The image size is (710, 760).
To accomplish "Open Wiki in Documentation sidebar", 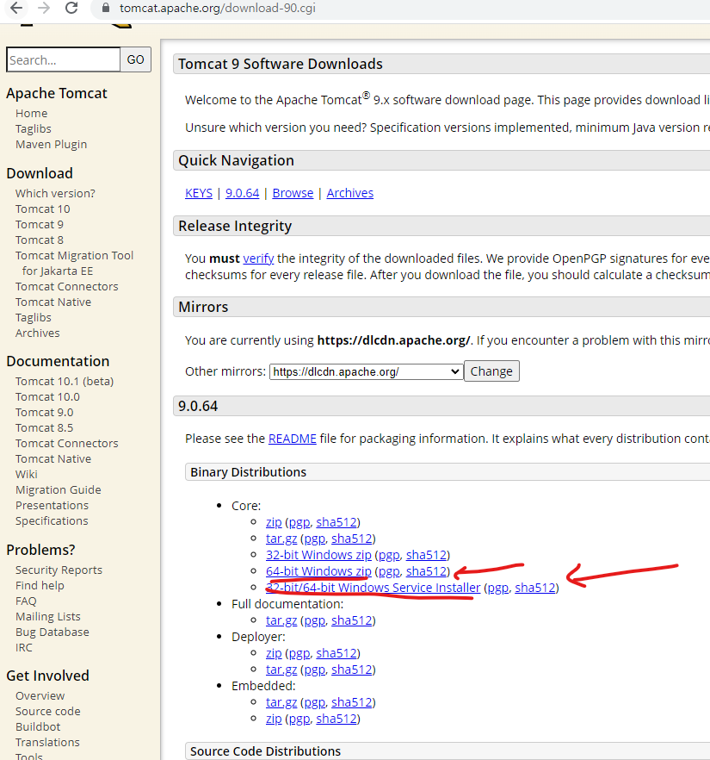I will [27, 475].
